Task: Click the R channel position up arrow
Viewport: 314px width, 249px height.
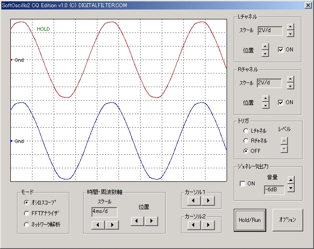Action: [x=265, y=99]
